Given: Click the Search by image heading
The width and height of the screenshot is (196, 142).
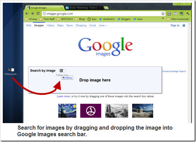Looking at the screenshot, I should click(43, 70).
